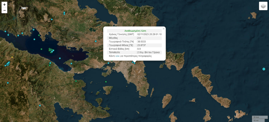Select the large cyan marker in eastern sea
Screen dimensions: 269x122
point(264,69)
